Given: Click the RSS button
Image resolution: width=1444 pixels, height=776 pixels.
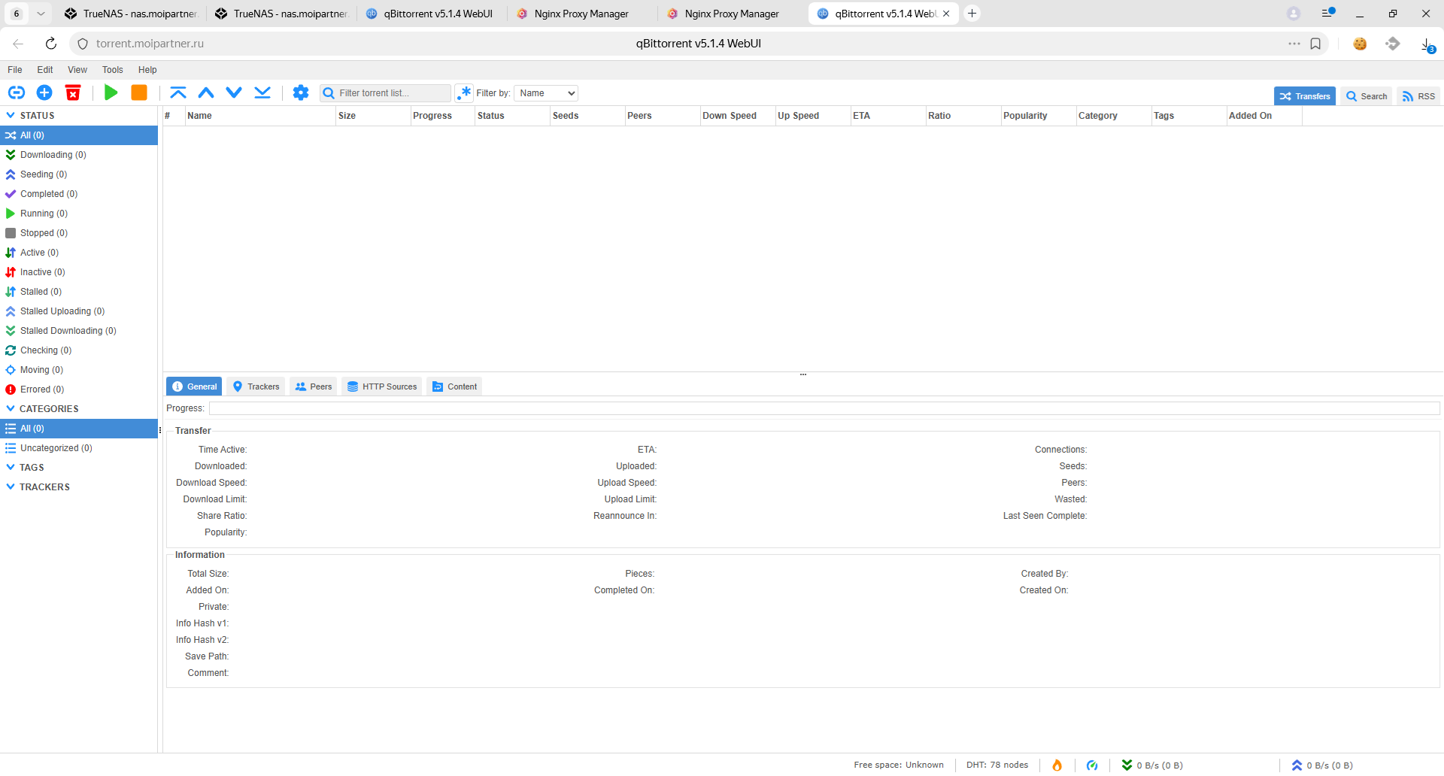Looking at the screenshot, I should pyautogui.click(x=1418, y=96).
